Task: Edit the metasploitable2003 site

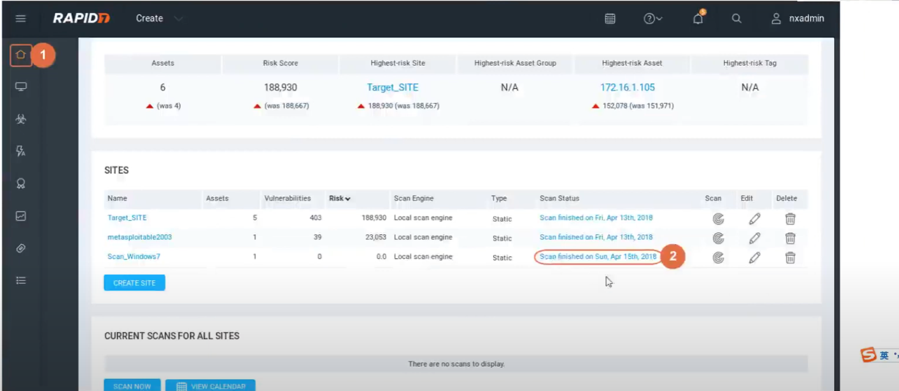Action: pos(754,238)
